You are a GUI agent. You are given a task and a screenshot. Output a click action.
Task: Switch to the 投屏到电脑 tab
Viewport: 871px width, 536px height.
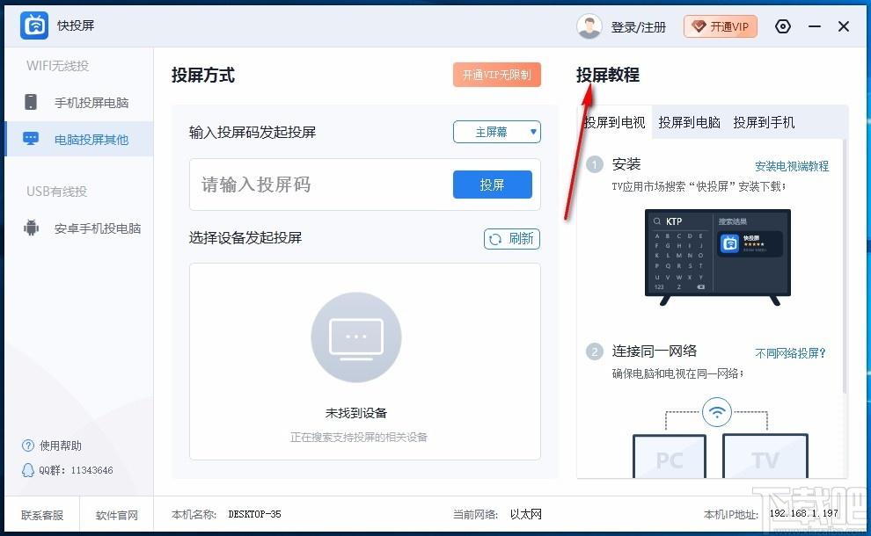point(690,123)
